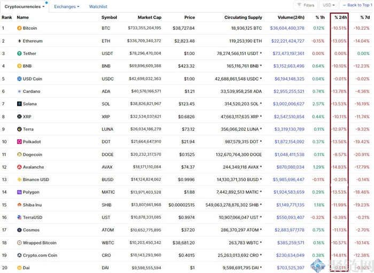Click the Shiba Inu logo icon
Screen dimensions: 374x273
(19, 205)
